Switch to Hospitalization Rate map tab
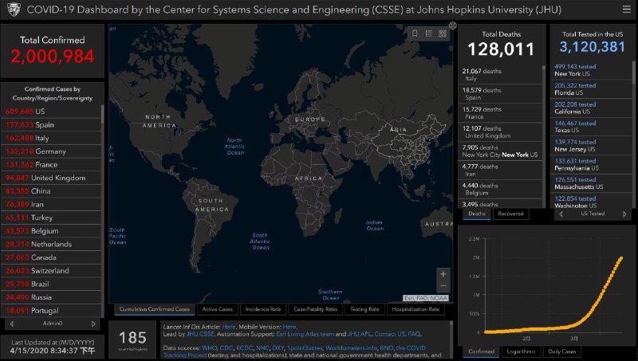The width and height of the screenshot is (638, 361). (415, 309)
